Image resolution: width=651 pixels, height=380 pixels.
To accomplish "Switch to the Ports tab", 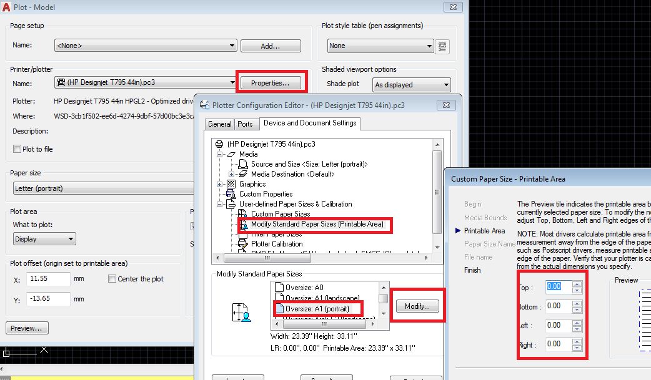I will coord(246,124).
